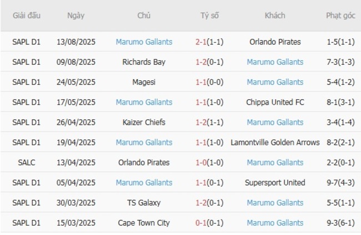The height and width of the screenshot is (235, 361).
Task: Select the 26/04/2025 match date
Action: pos(76,122)
